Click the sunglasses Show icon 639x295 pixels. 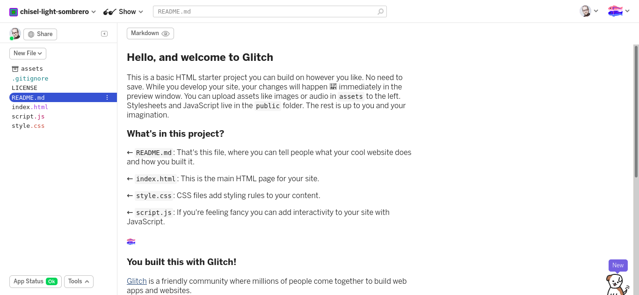click(x=109, y=12)
